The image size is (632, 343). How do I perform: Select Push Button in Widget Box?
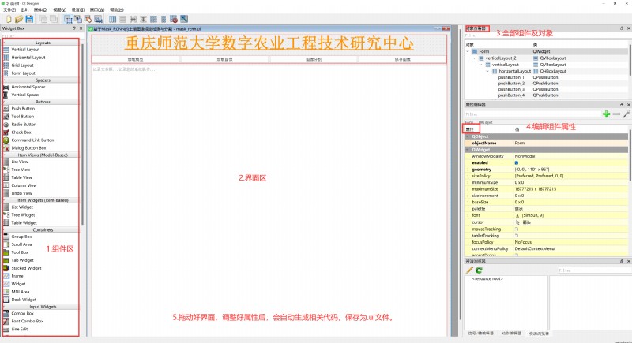tap(23, 109)
